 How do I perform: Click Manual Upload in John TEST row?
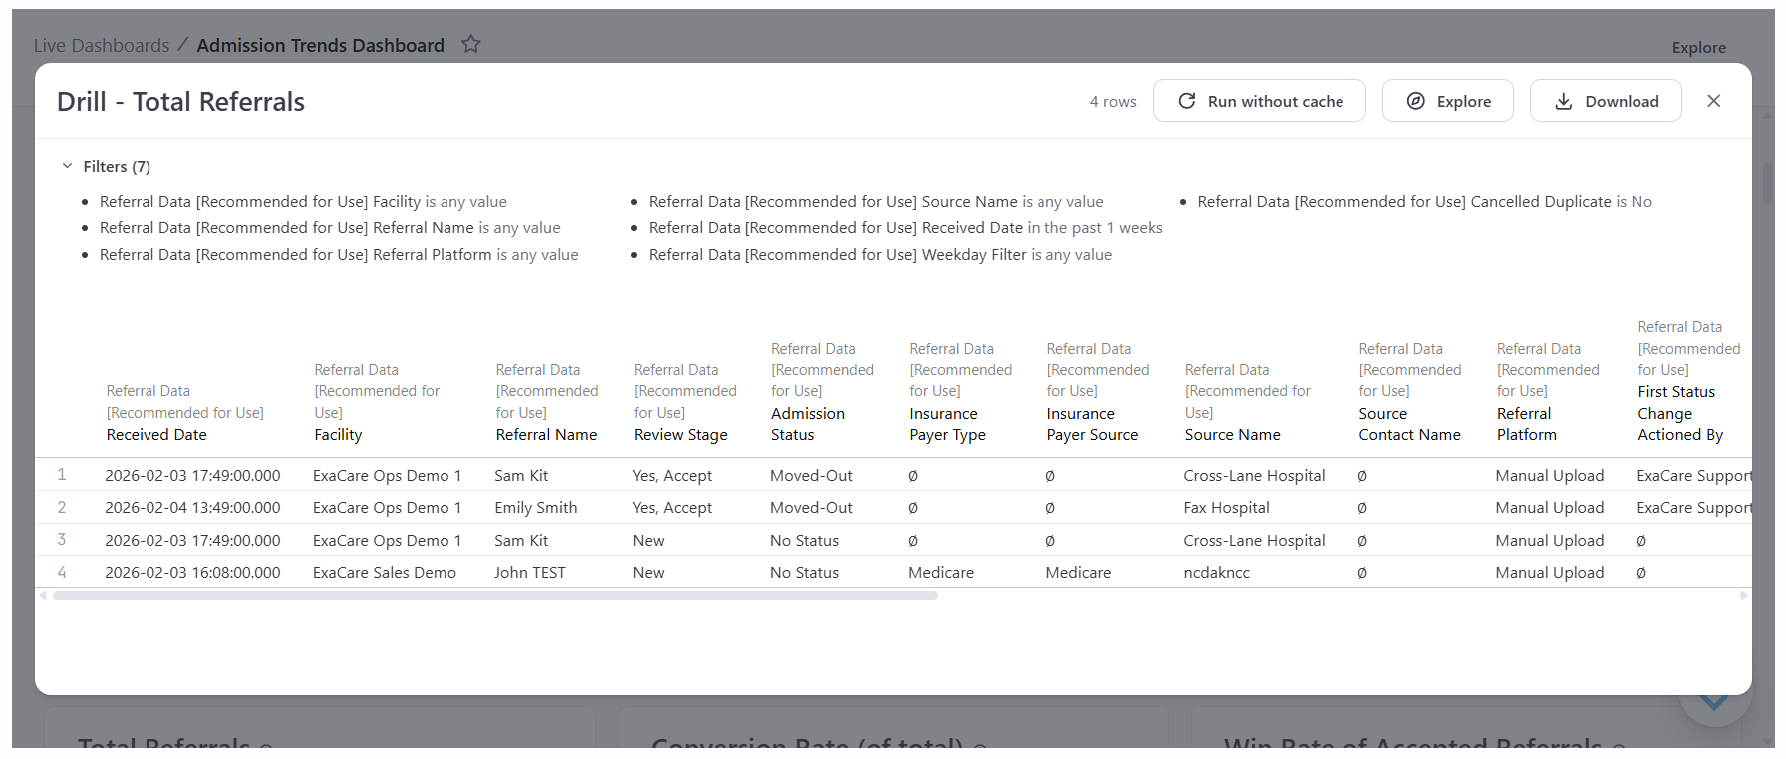pos(1550,573)
